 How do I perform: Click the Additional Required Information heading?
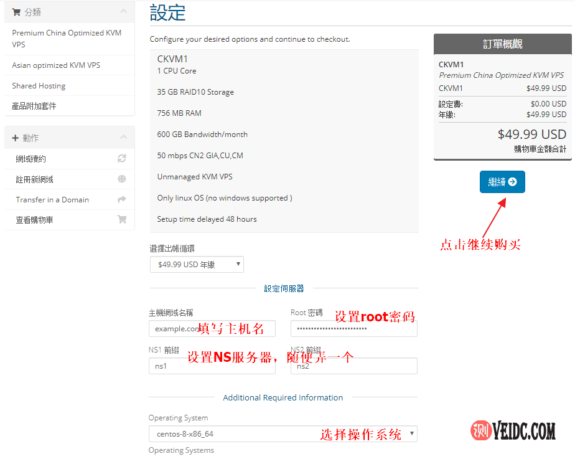coord(283,398)
